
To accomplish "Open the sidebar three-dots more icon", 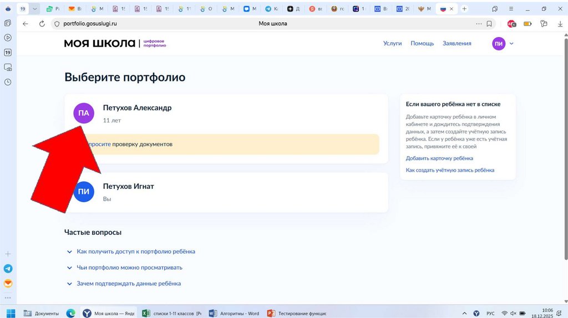I will [8, 298].
